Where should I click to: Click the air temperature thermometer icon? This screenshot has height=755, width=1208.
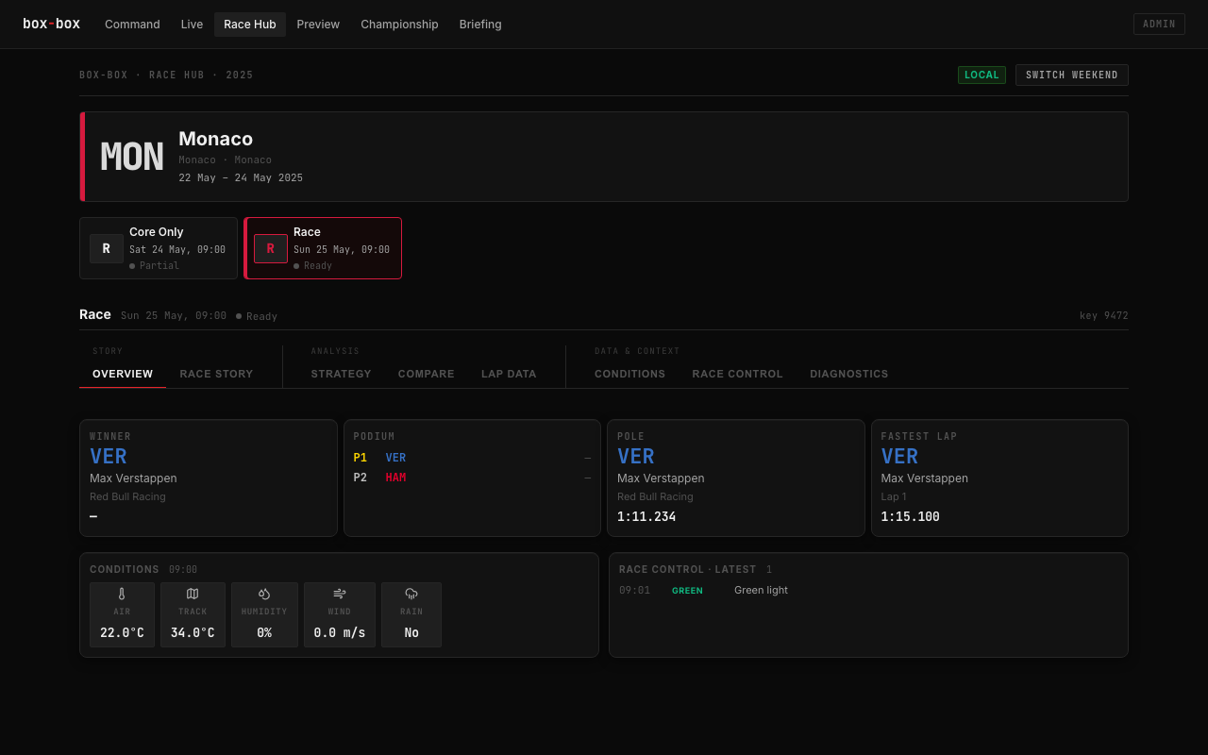pos(122,594)
